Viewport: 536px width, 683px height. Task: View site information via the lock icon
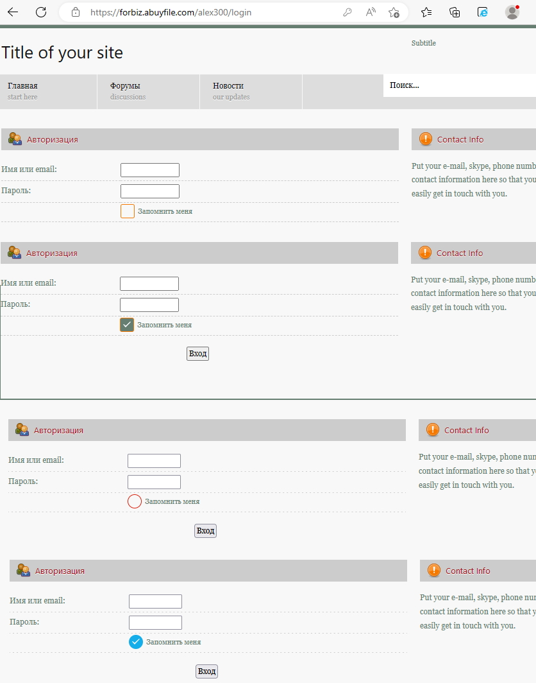tap(76, 12)
